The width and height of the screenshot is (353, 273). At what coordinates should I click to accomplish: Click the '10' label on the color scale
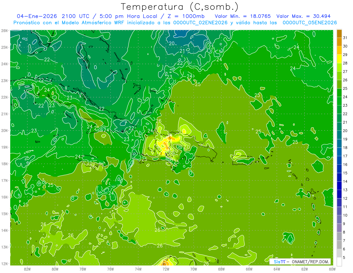[345, 215]
